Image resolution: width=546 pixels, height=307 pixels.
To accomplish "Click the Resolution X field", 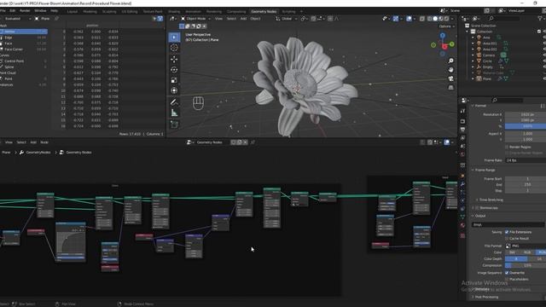I will 526,114.
